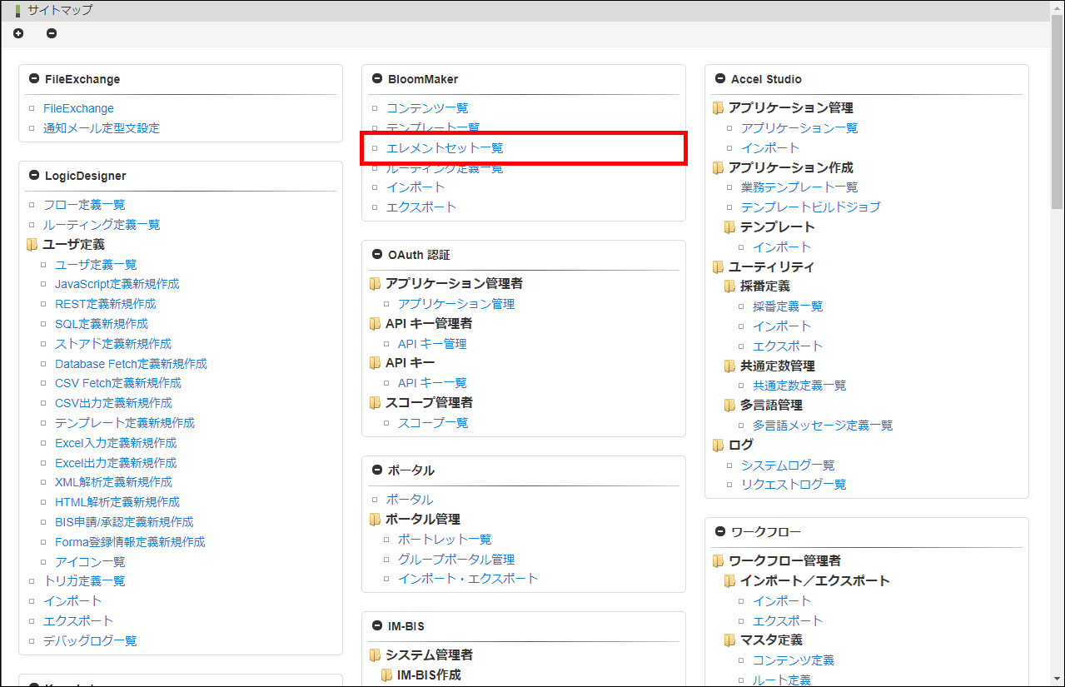The image size is (1065, 687).
Task: Collapse the FileExchange section
Action: point(34,79)
